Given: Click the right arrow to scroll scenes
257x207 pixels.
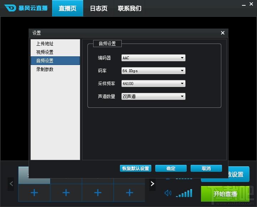Looking at the screenshot, I should [152, 184].
